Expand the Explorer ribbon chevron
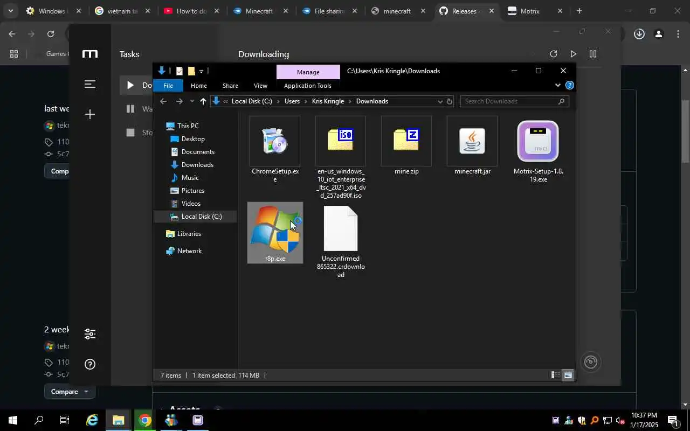 [557, 85]
